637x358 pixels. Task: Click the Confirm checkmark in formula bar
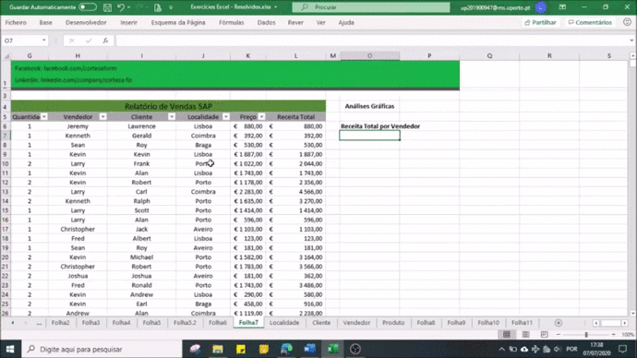pos(89,41)
